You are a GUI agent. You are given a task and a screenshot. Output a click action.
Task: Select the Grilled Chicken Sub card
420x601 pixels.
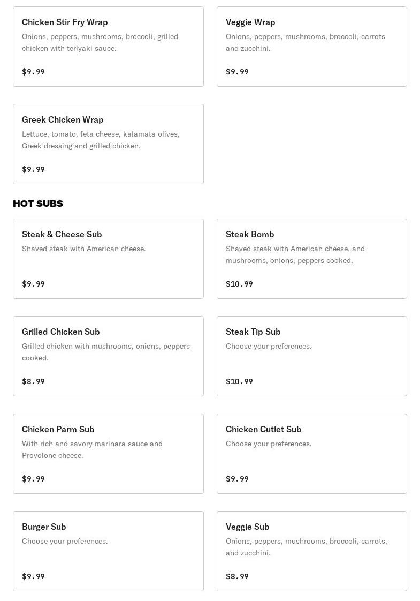pos(108,356)
